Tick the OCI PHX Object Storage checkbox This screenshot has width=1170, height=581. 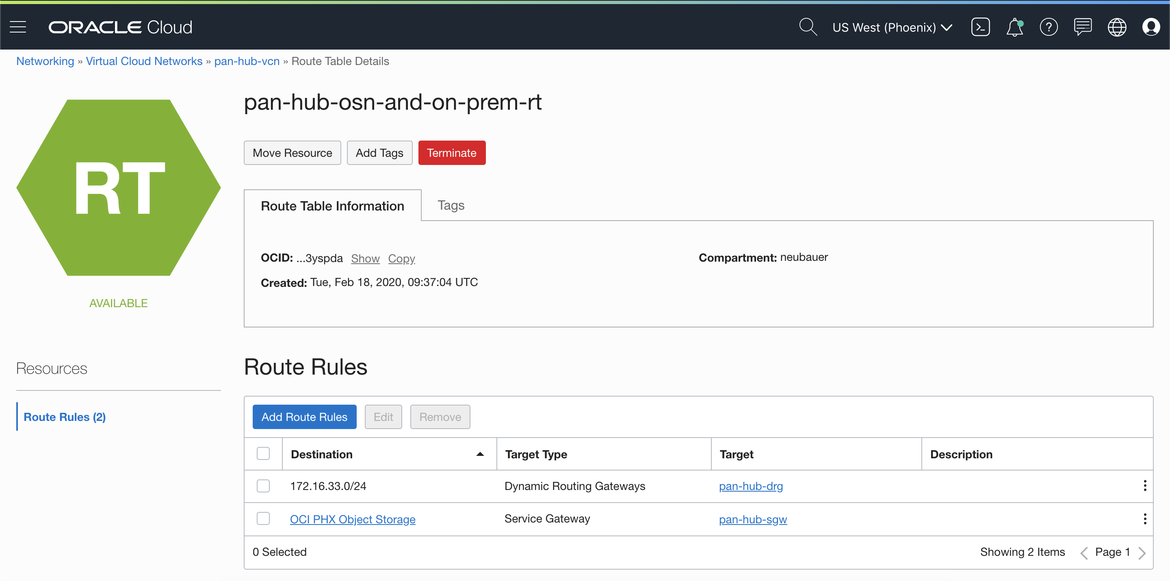(263, 519)
